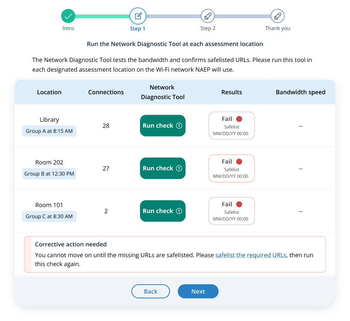Run check for Room 202
This screenshot has width=350, height=321.
162,168
